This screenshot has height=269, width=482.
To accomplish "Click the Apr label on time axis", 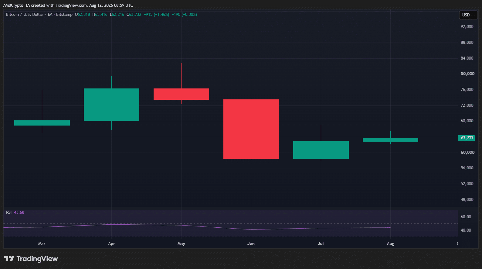I will click(111, 243).
